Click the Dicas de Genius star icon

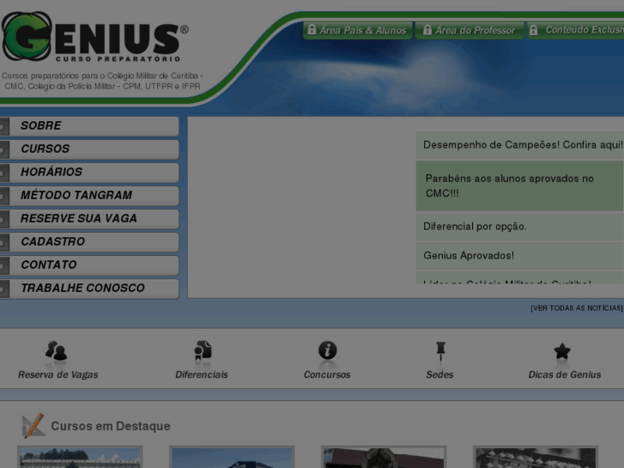(x=562, y=351)
